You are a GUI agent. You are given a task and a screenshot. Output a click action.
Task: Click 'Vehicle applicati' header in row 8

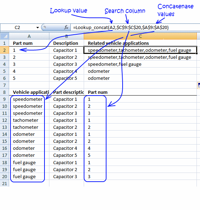coord(29,92)
